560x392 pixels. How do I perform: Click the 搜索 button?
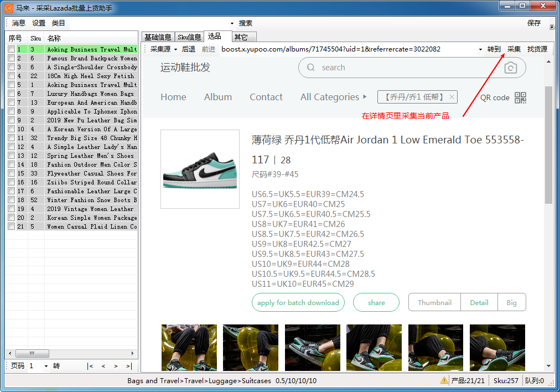(x=246, y=23)
